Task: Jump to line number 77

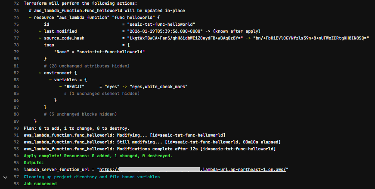Action: pos(16,38)
